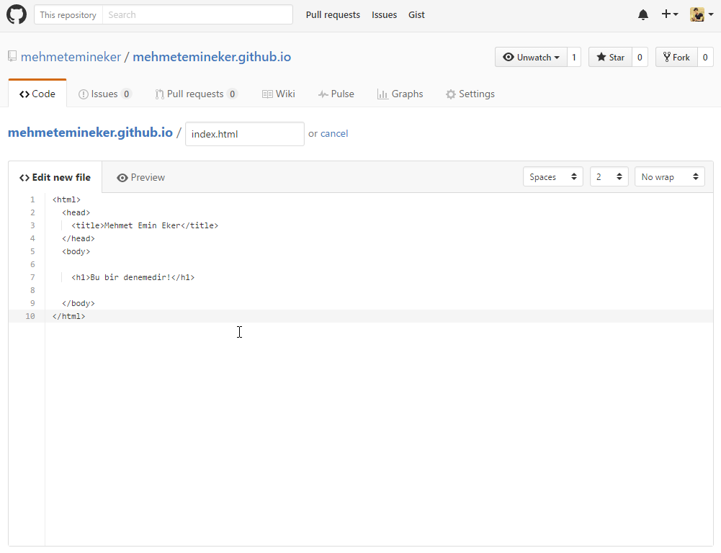
Task: Click the Star icon
Action: tap(601, 57)
